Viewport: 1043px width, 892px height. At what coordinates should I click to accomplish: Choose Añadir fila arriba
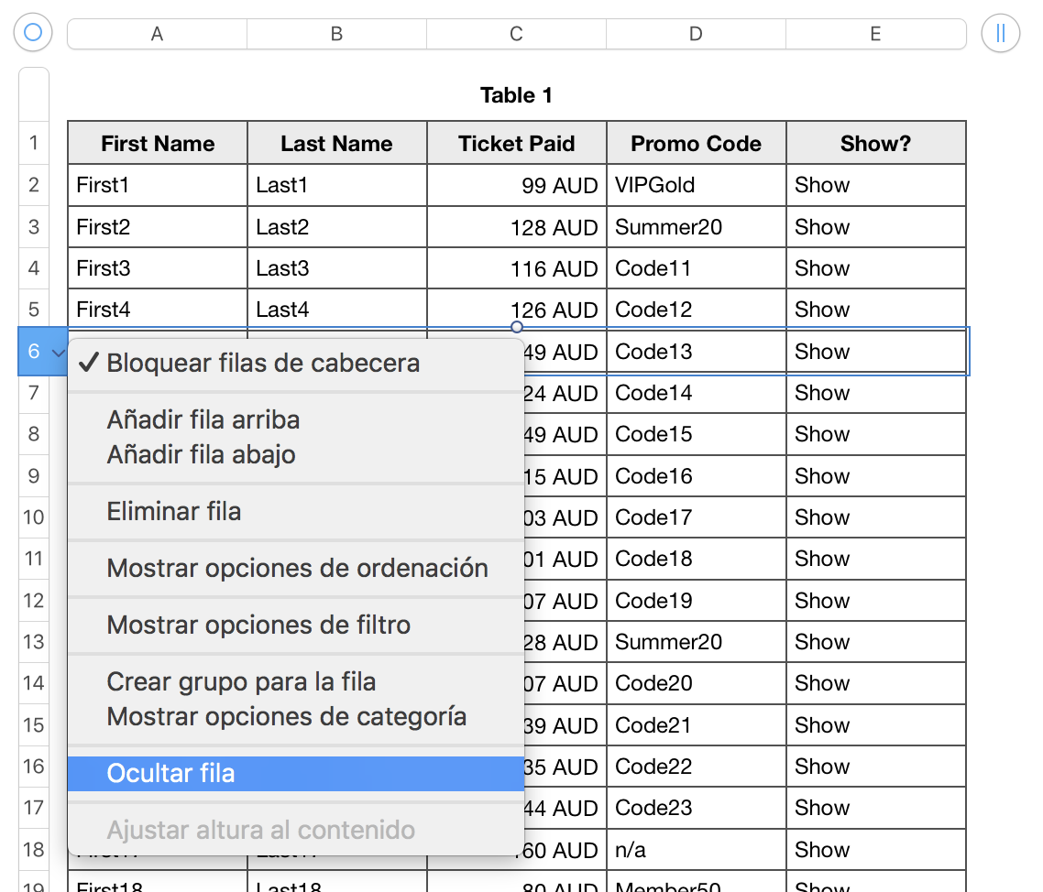click(x=203, y=420)
